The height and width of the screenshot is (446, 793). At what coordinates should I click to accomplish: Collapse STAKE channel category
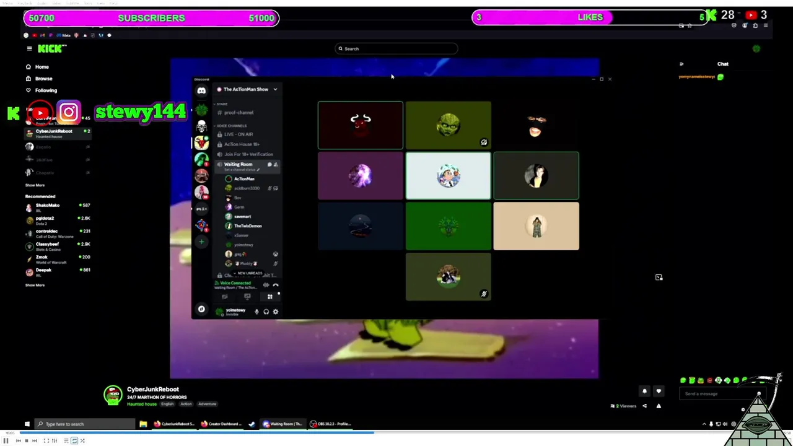222,104
